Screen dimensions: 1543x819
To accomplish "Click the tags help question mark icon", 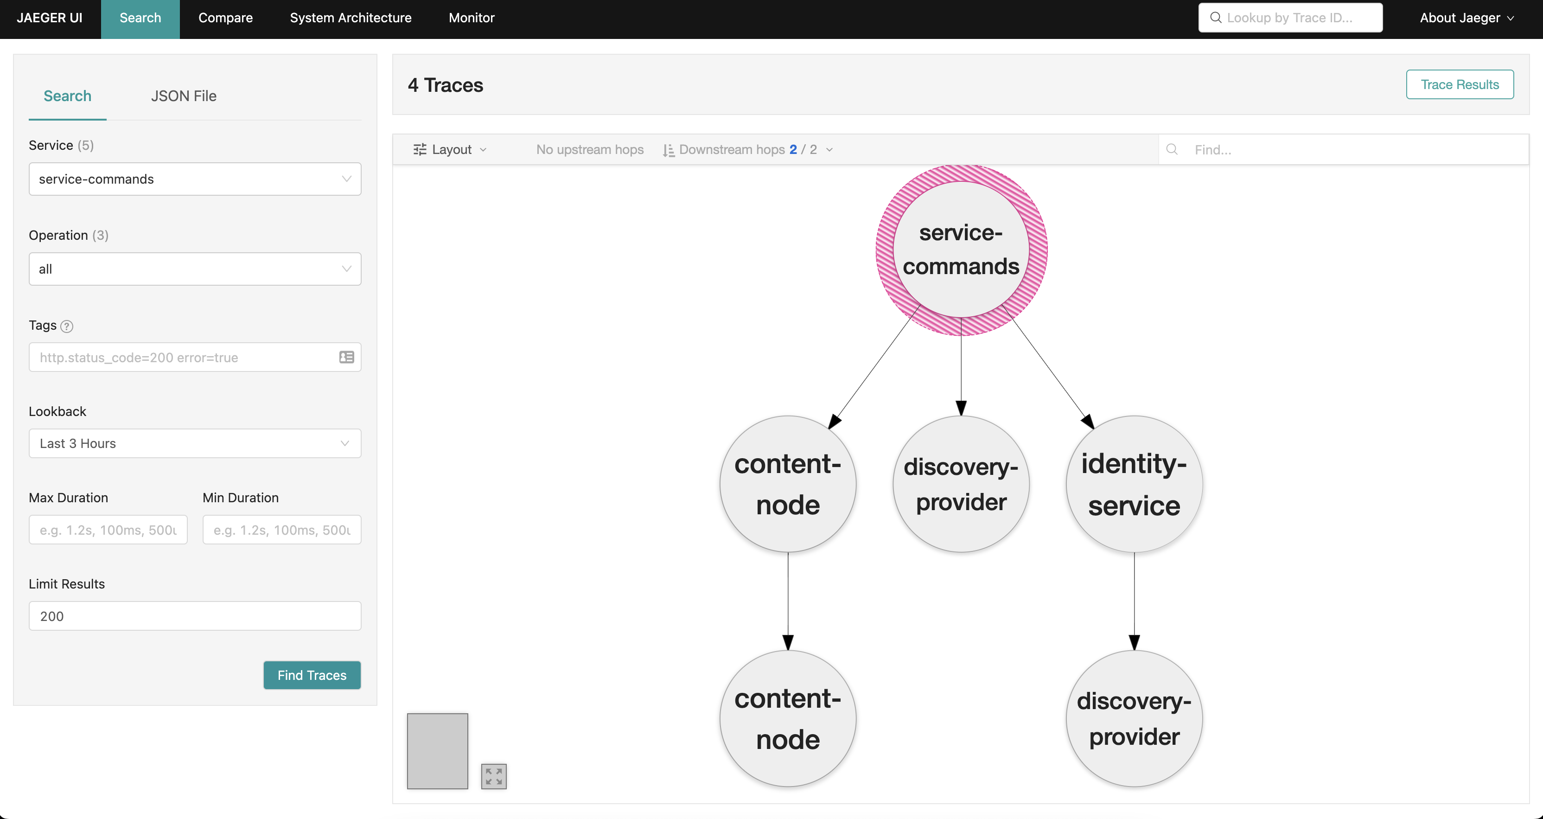I will pos(67,326).
